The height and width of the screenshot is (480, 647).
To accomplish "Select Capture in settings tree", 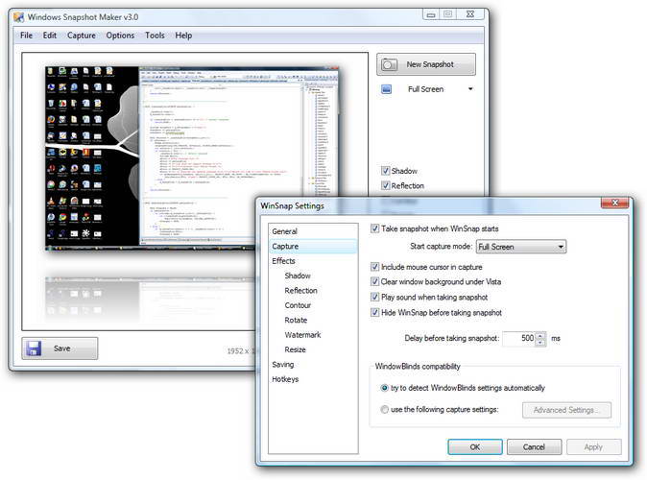I will 313,247.
